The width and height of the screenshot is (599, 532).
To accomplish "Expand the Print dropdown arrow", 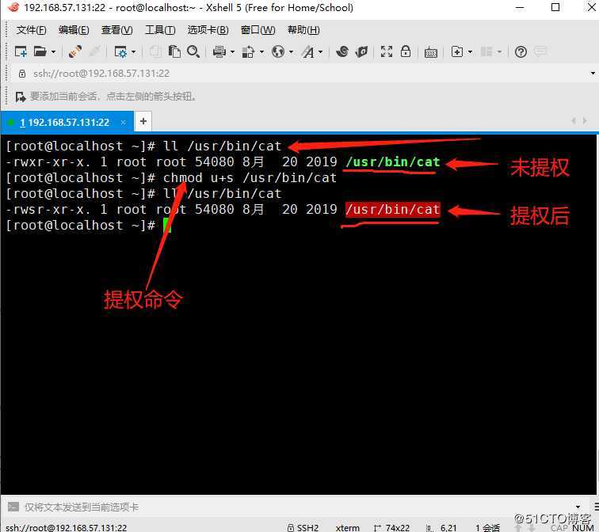I will [x=232, y=52].
